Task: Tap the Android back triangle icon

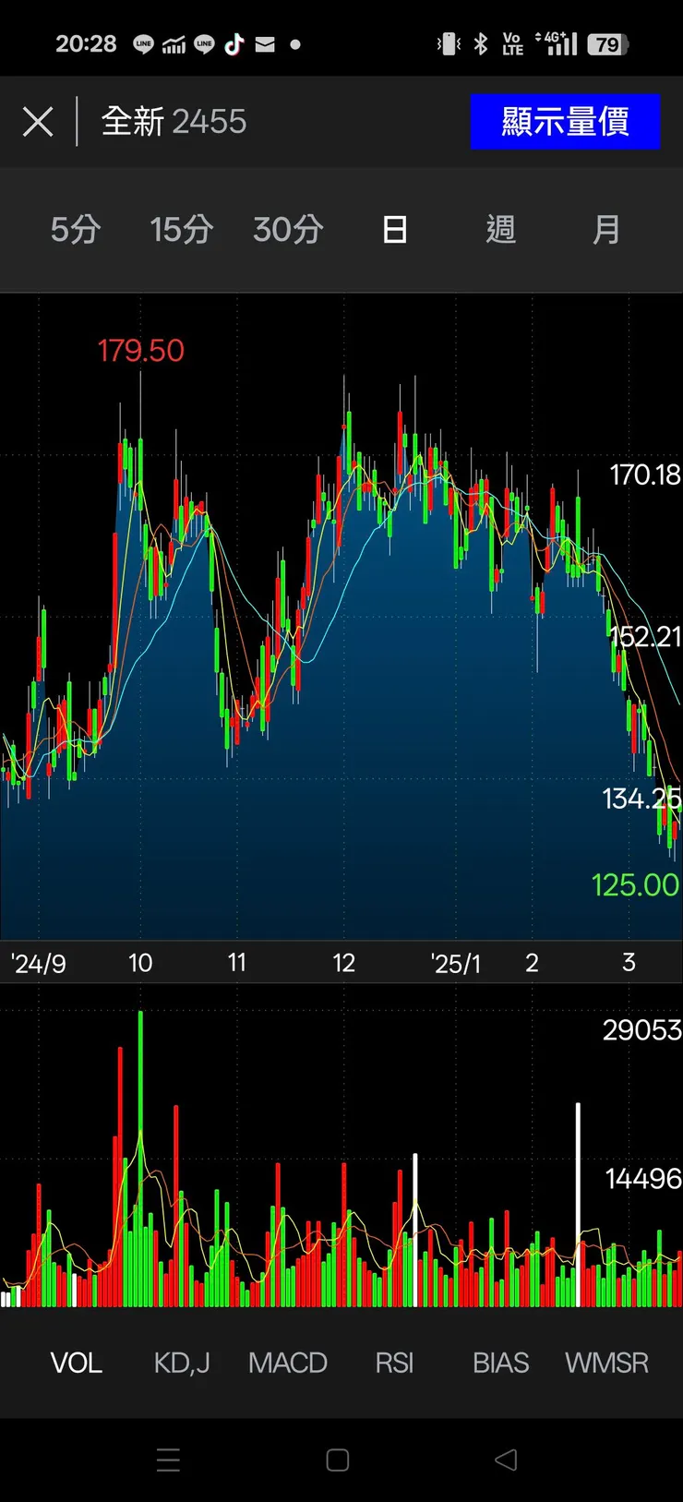Action: click(x=506, y=1460)
